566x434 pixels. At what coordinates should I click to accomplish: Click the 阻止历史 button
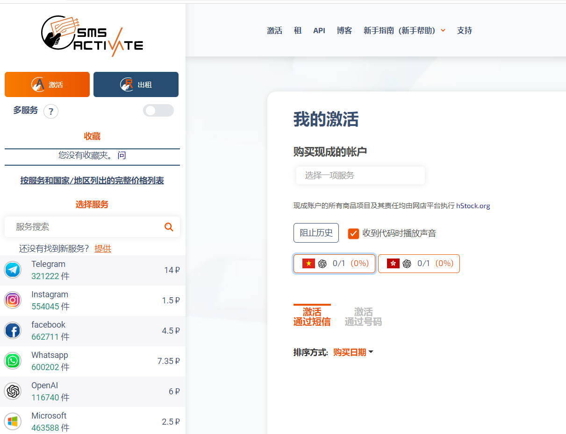pyautogui.click(x=316, y=232)
